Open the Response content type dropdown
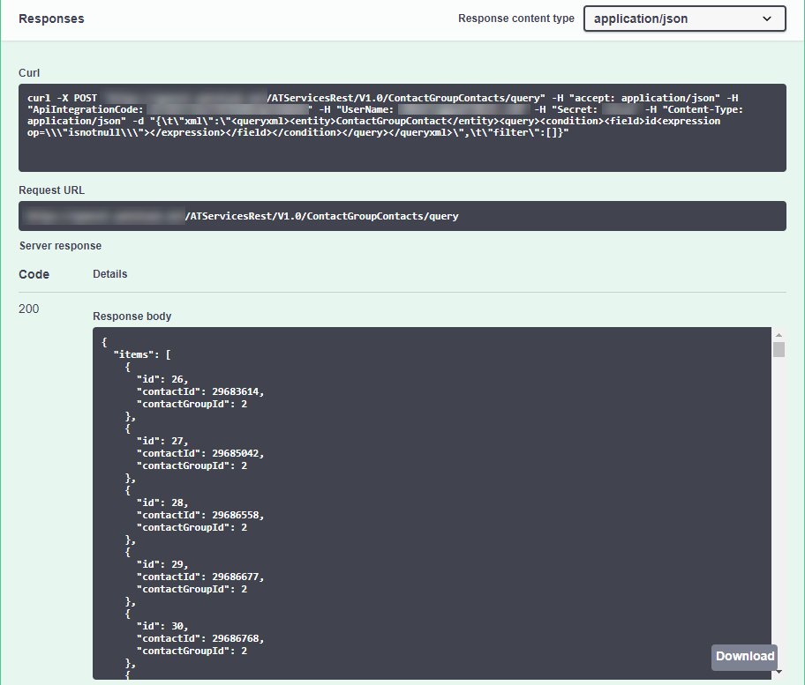 pyautogui.click(x=684, y=18)
